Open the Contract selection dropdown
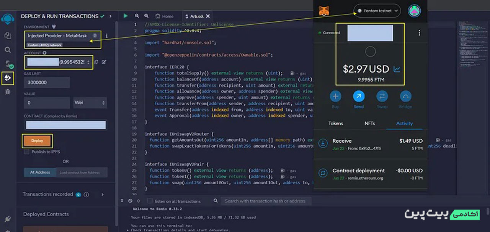The width and height of the screenshot is (490, 232). 66,125
